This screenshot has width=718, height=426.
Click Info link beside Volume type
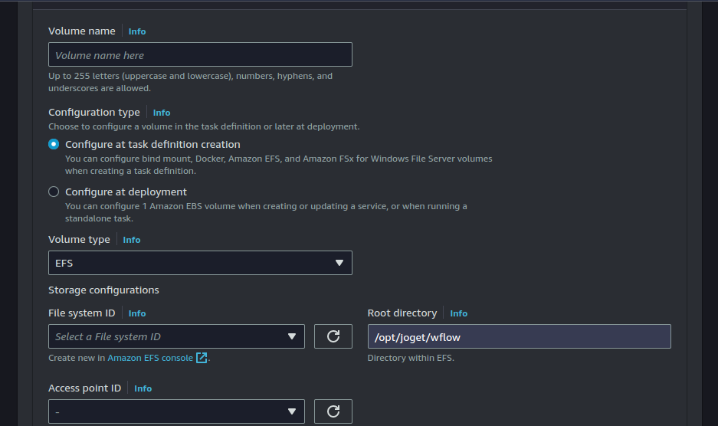[x=132, y=240]
